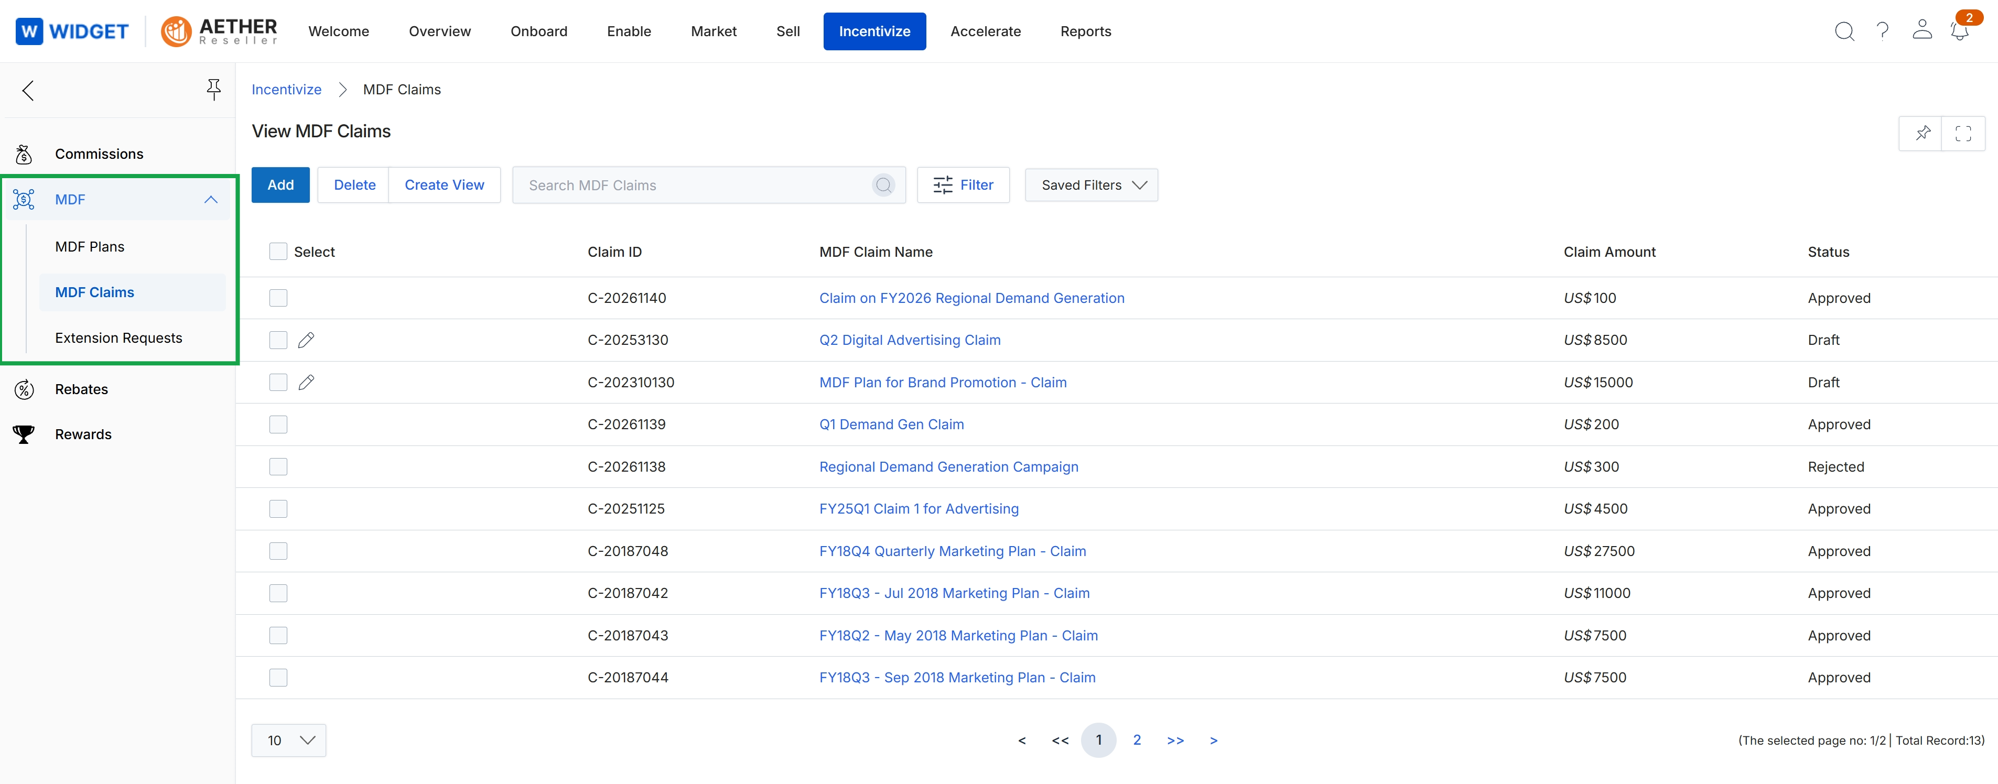Click the Incentivize breadcrumb link
Image resolution: width=1998 pixels, height=784 pixels.
click(x=286, y=89)
